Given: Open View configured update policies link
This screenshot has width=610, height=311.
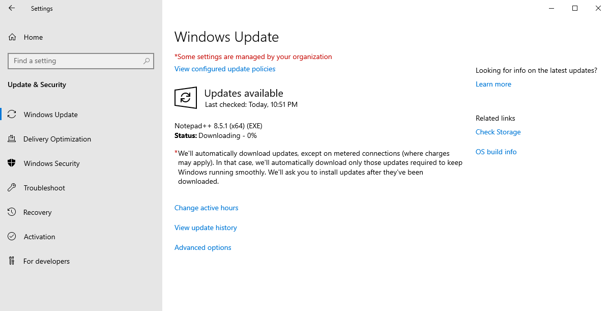Looking at the screenshot, I should tap(225, 69).
